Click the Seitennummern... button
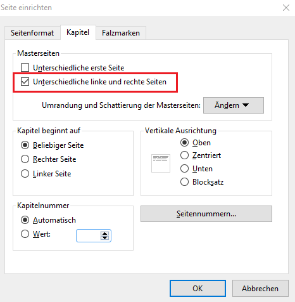The height and width of the screenshot is (302, 295). pyautogui.click(x=206, y=214)
